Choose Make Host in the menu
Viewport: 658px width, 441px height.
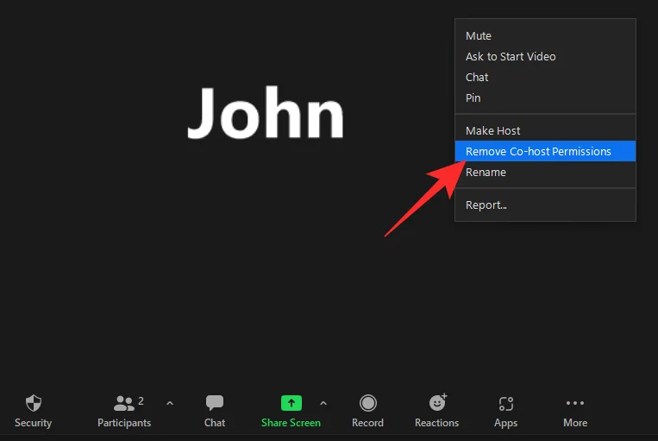click(x=493, y=131)
